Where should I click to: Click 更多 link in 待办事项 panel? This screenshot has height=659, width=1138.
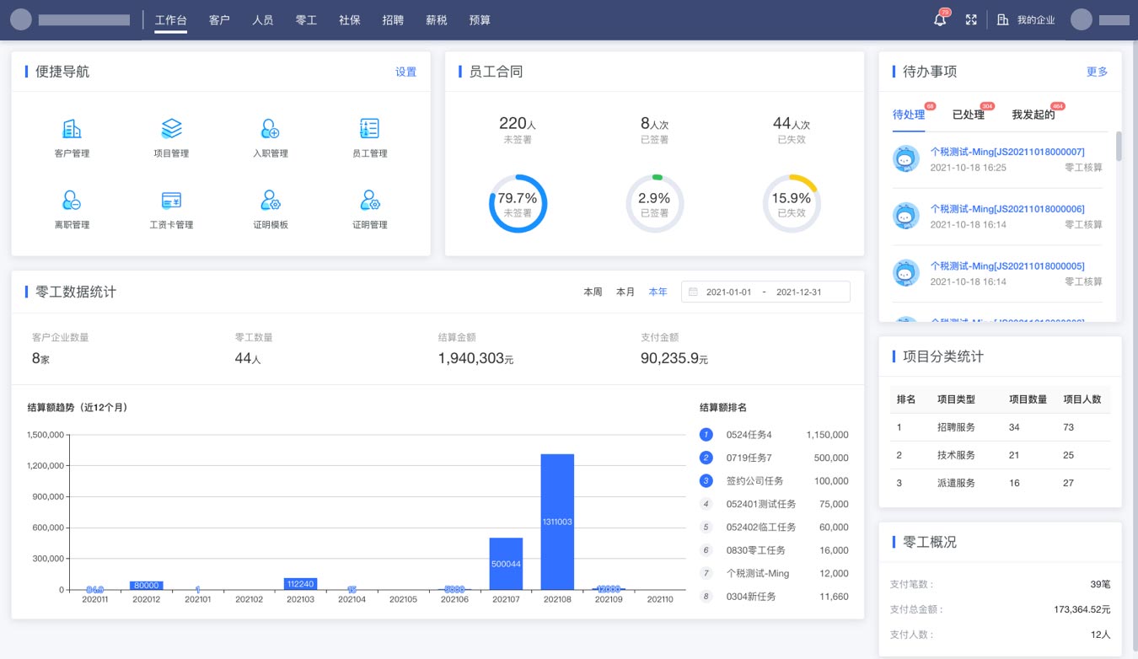click(x=1097, y=72)
